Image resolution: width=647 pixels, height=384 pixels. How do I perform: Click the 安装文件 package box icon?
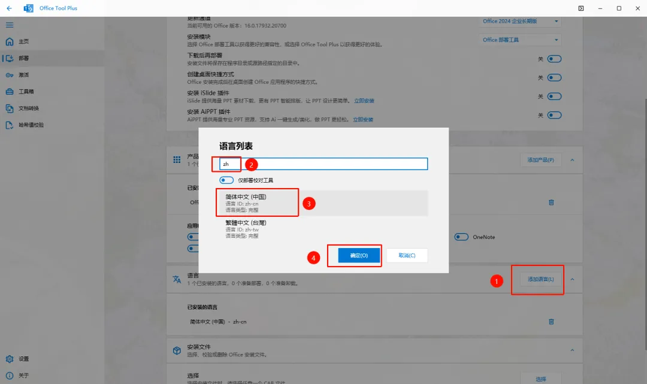tap(177, 350)
